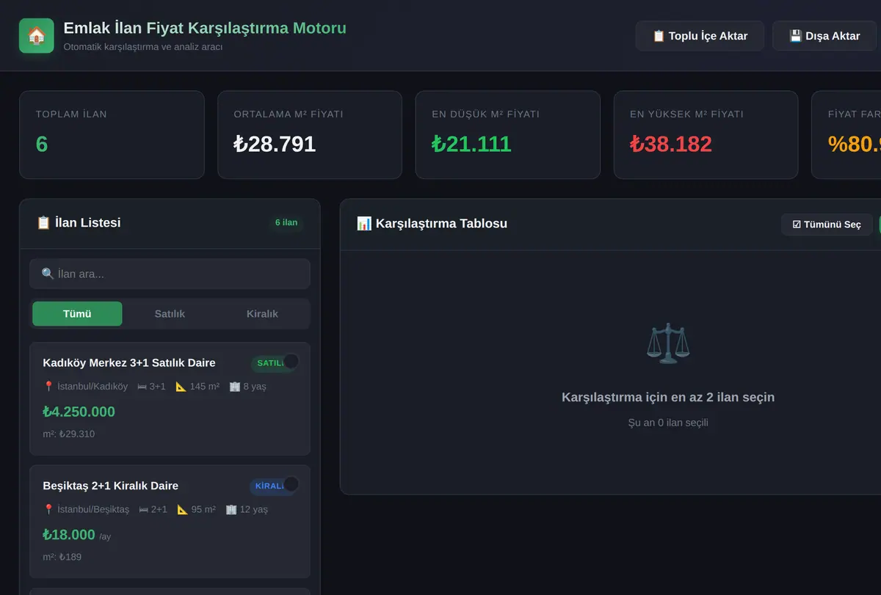Image resolution: width=881 pixels, height=595 pixels.
Task: Click the İstanbul/Kadıköy location text
Action: tap(93, 387)
